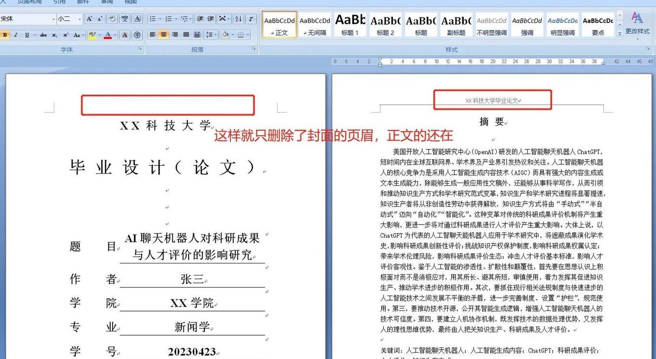Click the paragraph shading paint bucket

224,35
